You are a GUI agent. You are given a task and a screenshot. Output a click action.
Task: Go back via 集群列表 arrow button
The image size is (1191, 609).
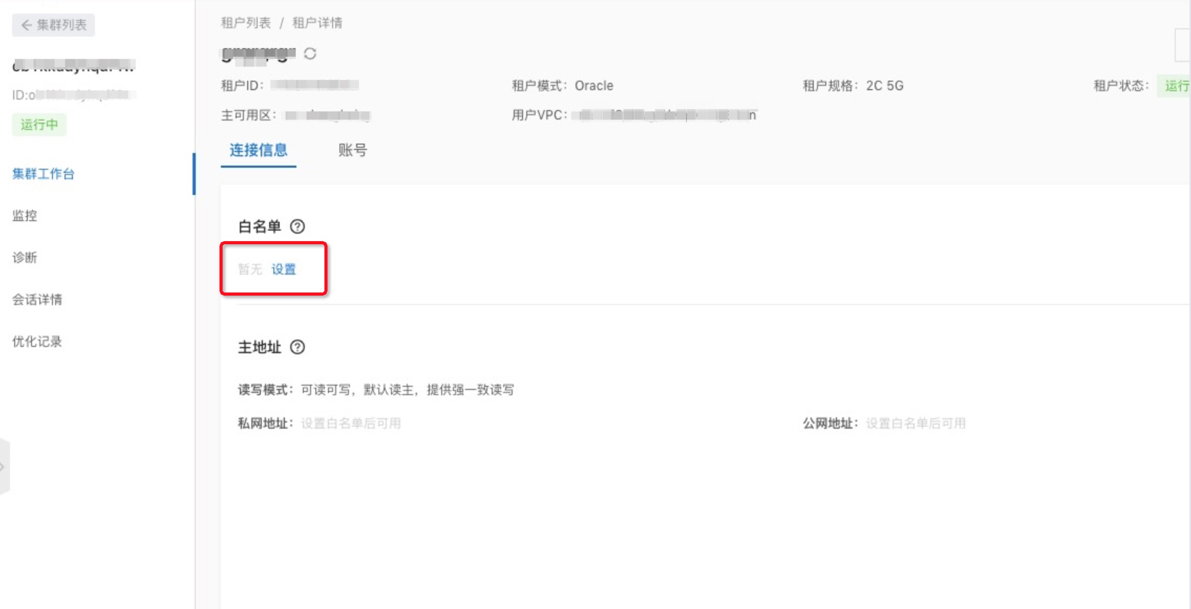point(54,25)
